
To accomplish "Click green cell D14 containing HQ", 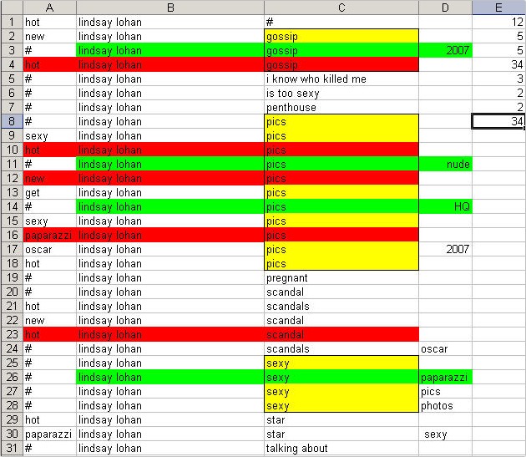I will [x=445, y=206].
